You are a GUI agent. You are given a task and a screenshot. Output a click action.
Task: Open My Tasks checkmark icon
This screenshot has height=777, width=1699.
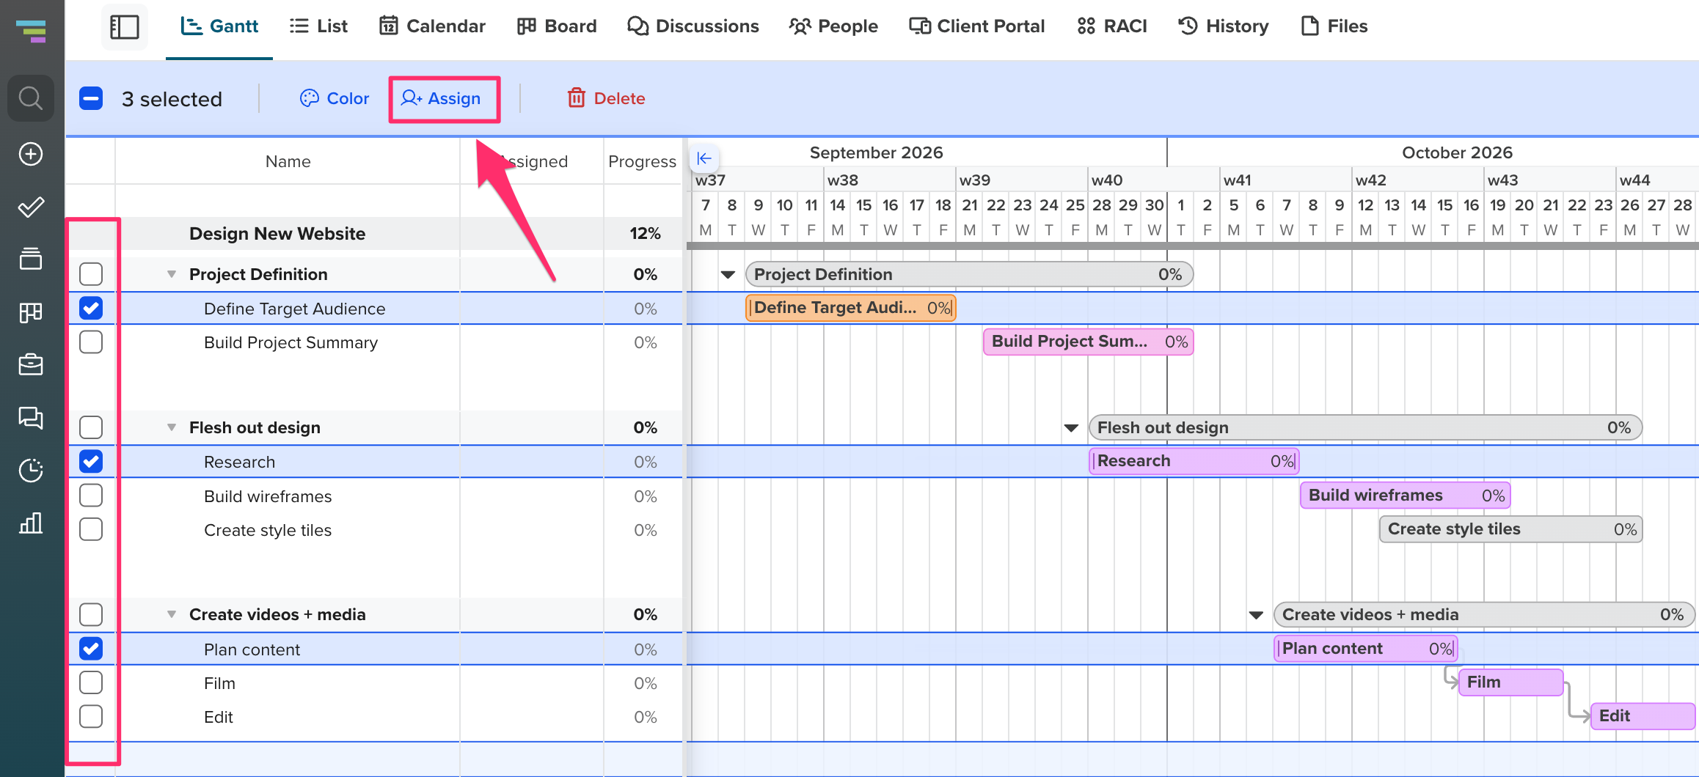pyautogui.click(x=31, y=207)
